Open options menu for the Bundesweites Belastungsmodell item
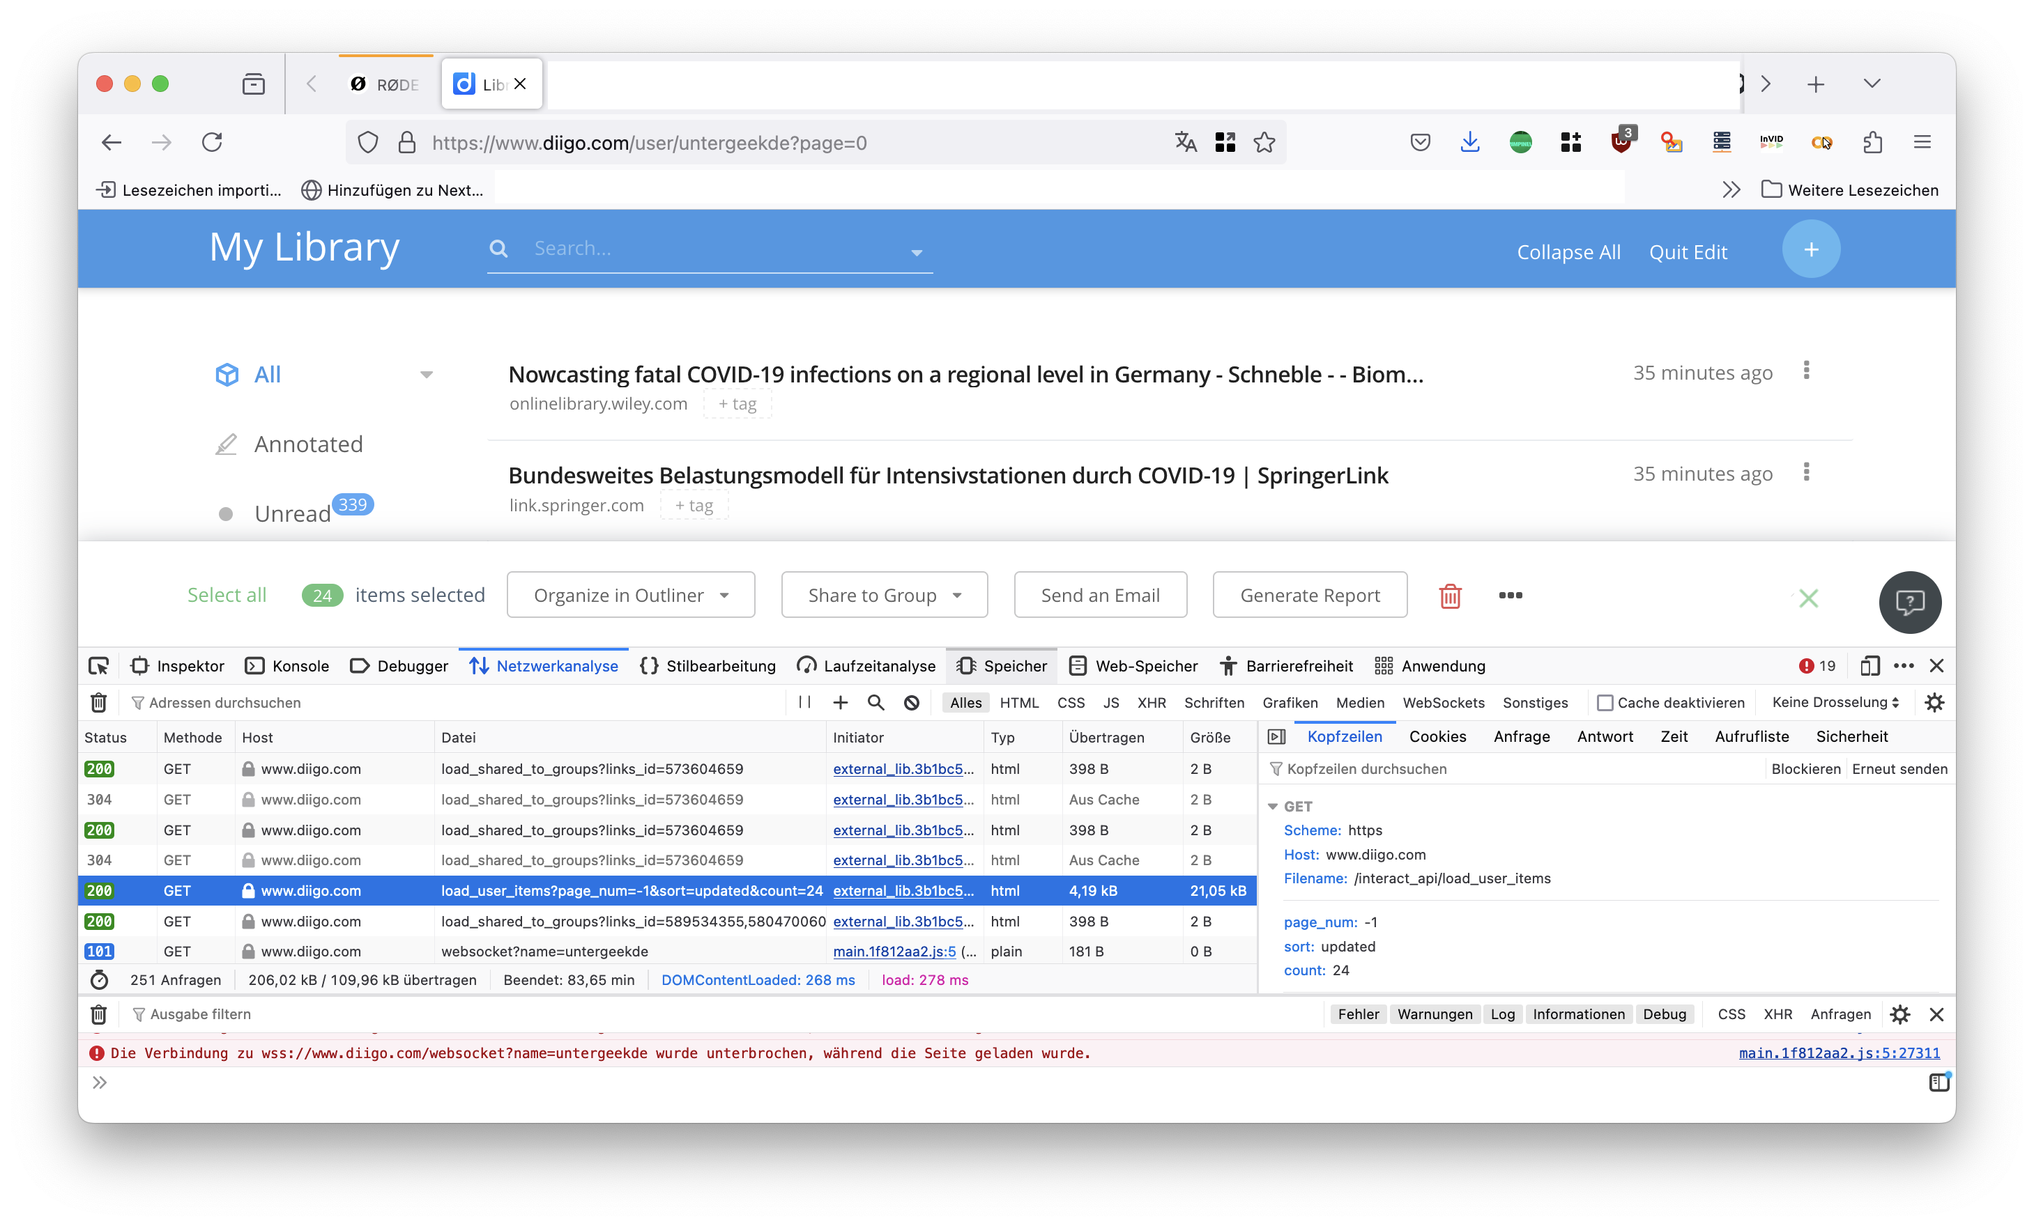 (1806, 472)
